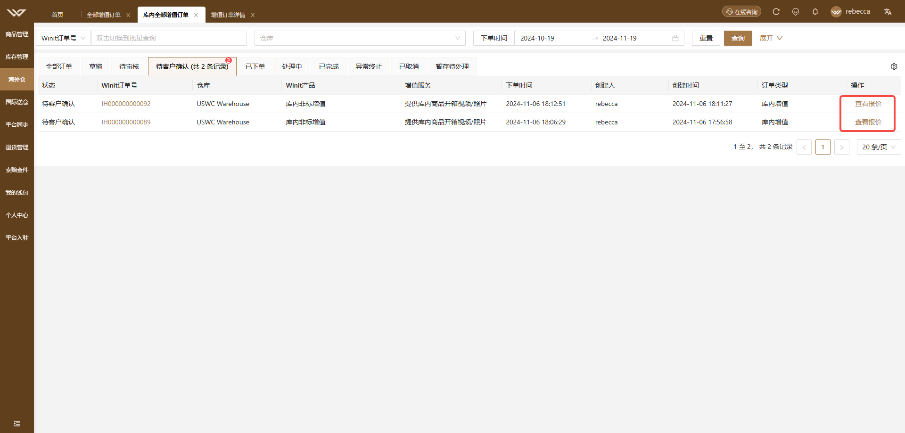Switch to the 增值订单详情 tab
The height and width of the screenshot is (433, 905).
tap(228, 15)
